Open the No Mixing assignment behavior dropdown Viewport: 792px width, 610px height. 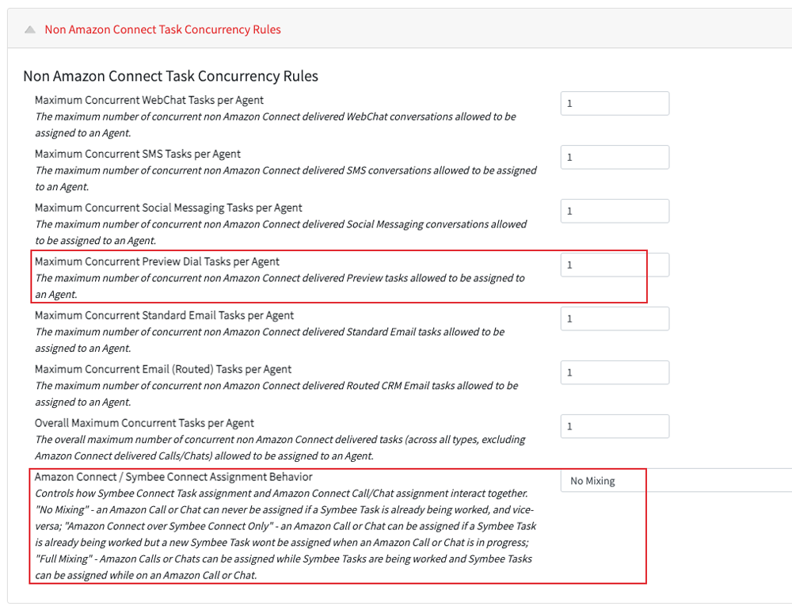(x=676, y=481)
